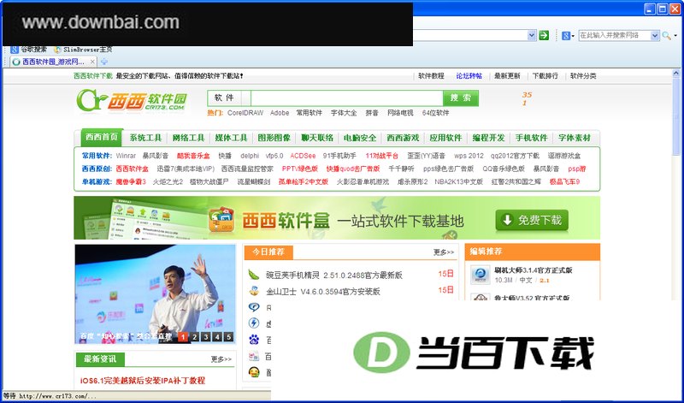Click the Baidu paw icon in list
The image size is (684, 403).
(254, 339)
